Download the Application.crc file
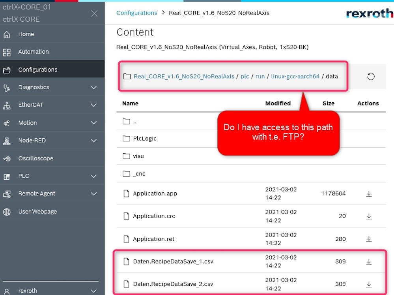The height and width of the screenshot is (295, 394). (x=369, y=216)
